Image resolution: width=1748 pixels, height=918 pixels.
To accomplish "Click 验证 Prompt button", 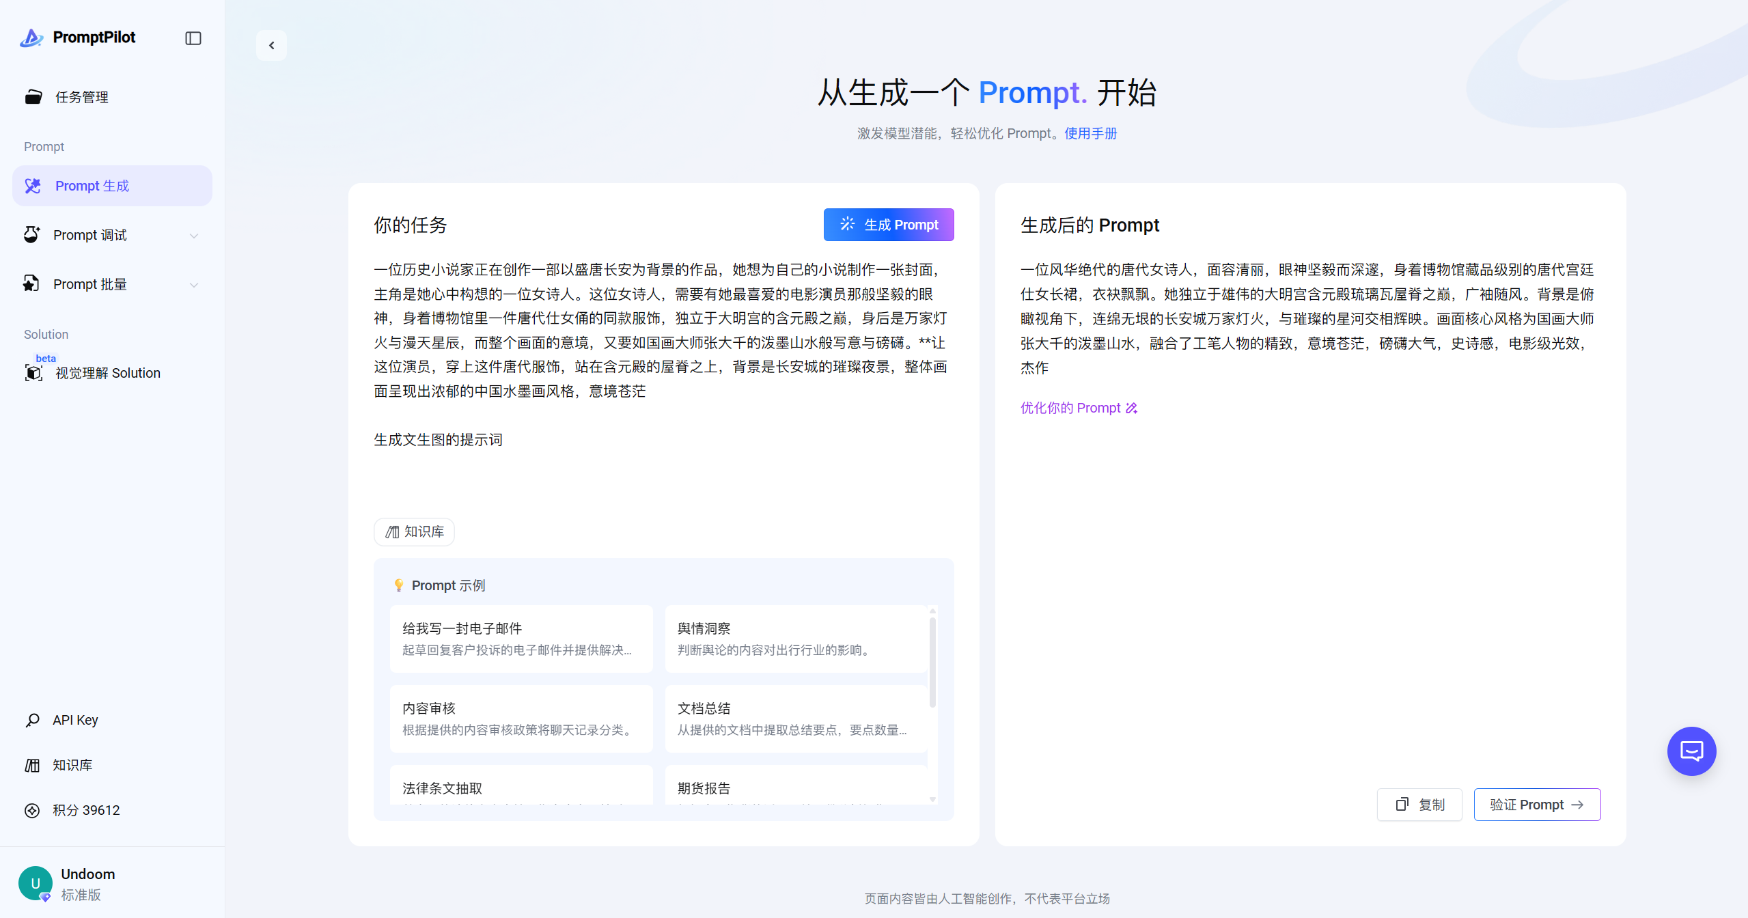I will pos(1536,805).
